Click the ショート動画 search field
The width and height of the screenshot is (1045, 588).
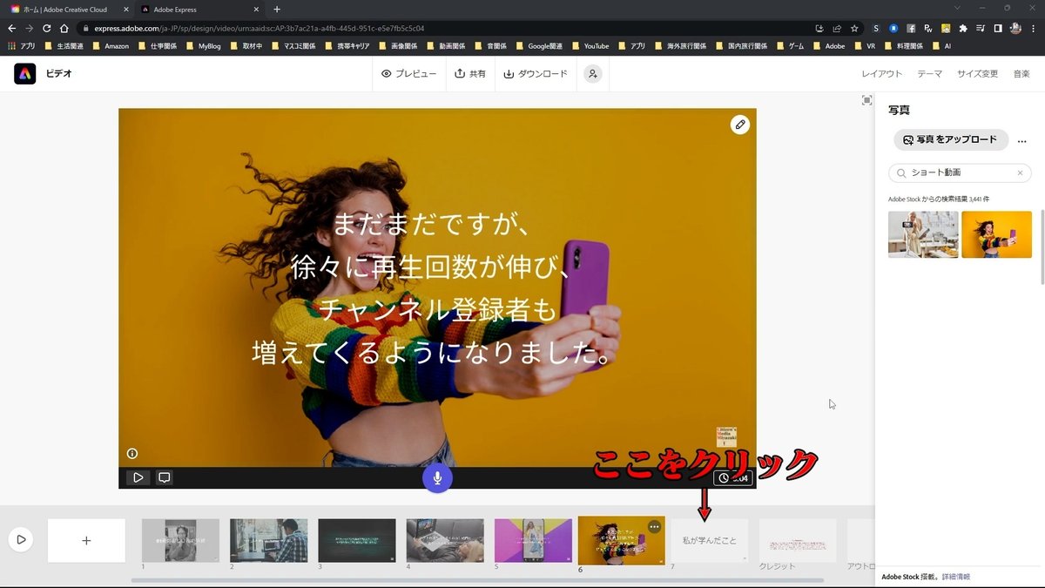tap(960, 172)
